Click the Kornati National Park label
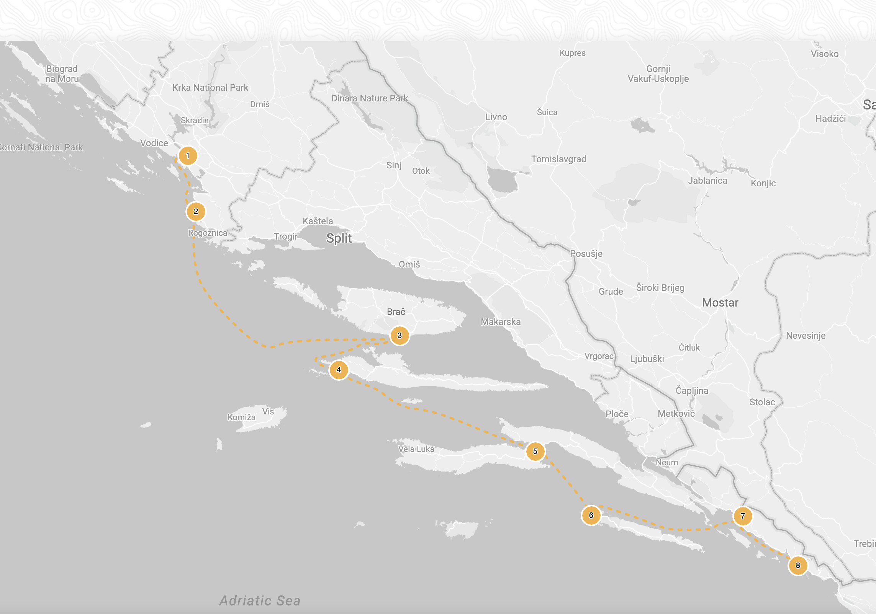The height and width of the screenshot is (615, 876). pos(41,147)
